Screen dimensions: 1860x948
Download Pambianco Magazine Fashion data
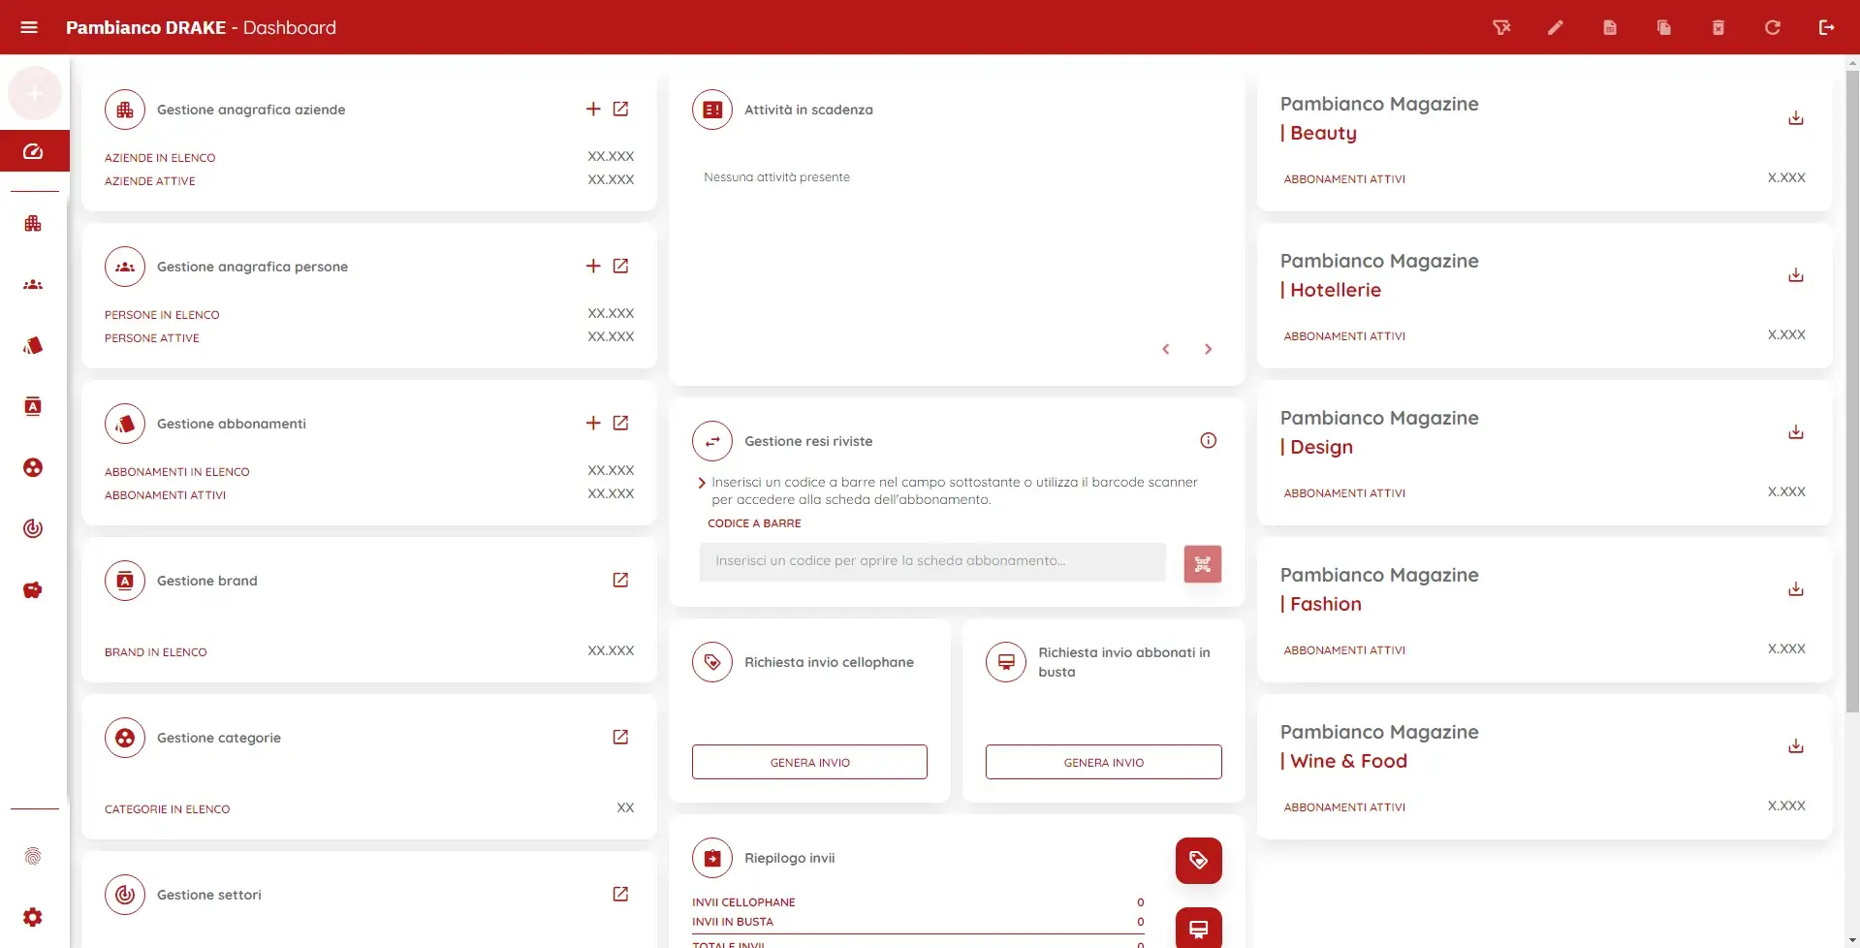point(1796,589)
